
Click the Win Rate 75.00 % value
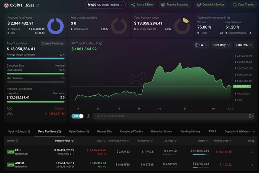coord(204,27)
